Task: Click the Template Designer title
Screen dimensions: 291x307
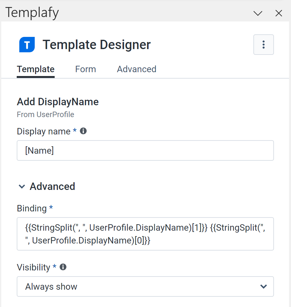Action: [96, 45]
